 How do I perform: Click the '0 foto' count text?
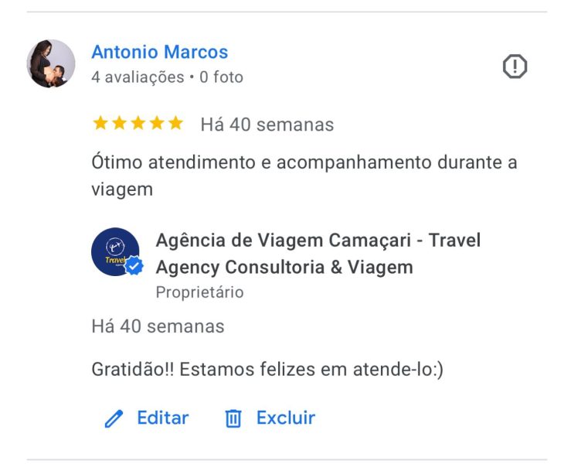pos(221,77)
